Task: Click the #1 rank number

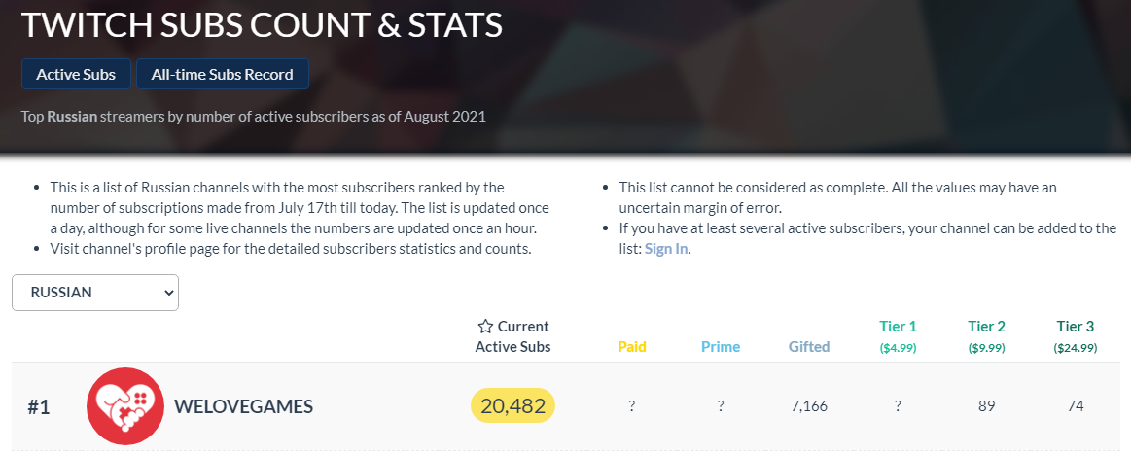Action: point(38,407)
